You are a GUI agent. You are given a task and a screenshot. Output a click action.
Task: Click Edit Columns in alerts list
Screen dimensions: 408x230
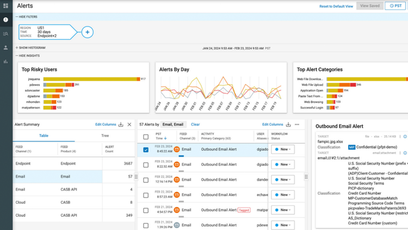pyautogui.click(x=273, y=125)
